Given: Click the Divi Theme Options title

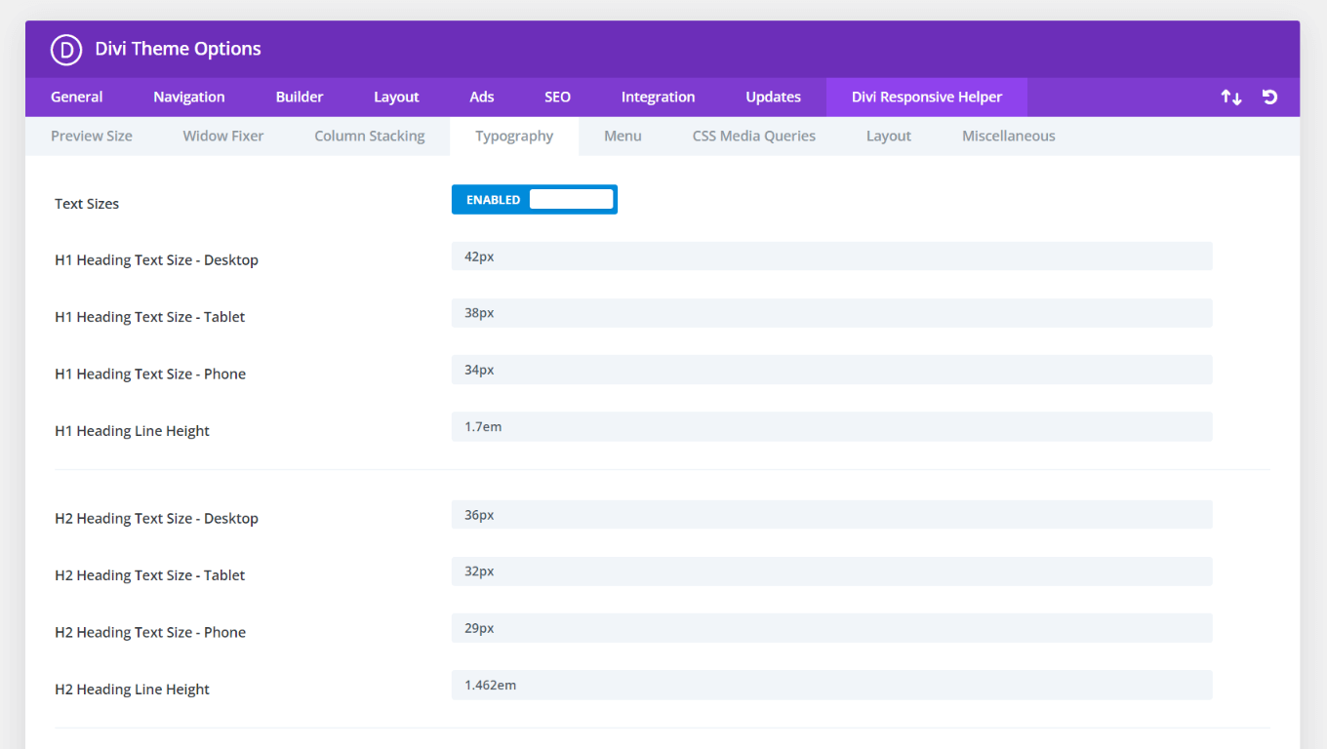Looking at the screenshot, I should (x=178, y=50).
